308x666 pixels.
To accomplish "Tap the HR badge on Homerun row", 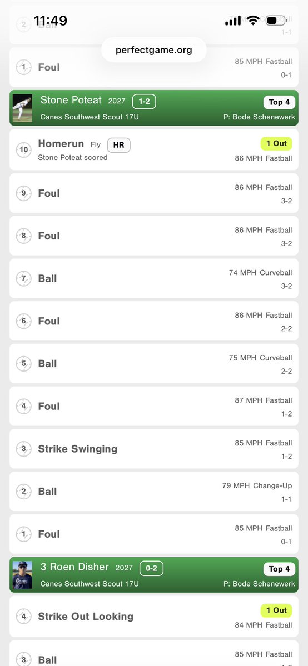I will [x=118, y=145].
